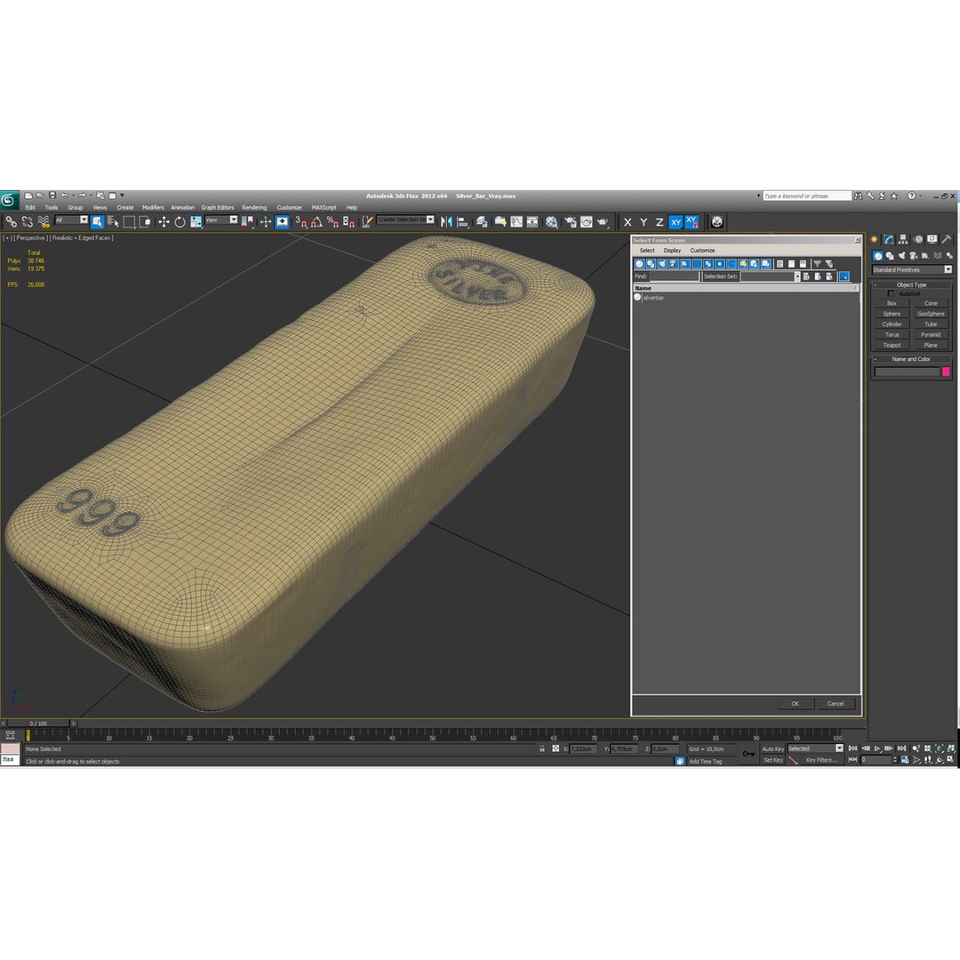Activate the Select and Rotate tool

[180, 221]
